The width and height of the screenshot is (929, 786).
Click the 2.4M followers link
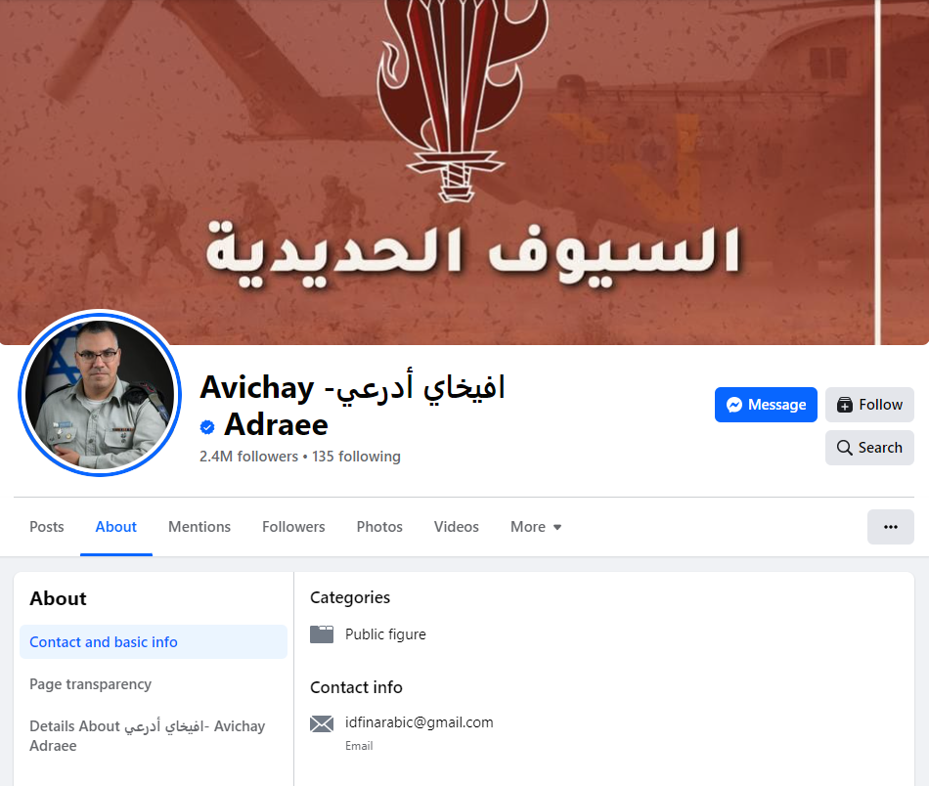pyautogui.click(x=248, y=457)
